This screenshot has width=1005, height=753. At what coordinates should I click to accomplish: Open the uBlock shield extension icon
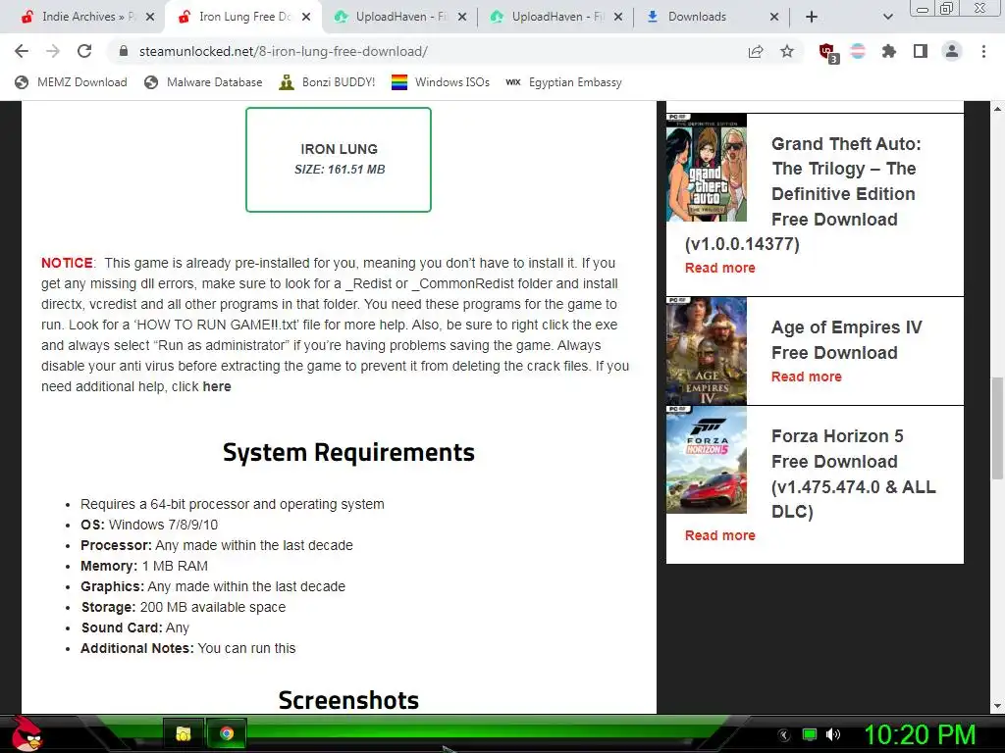pyautogui.click(x=828, y=53)
